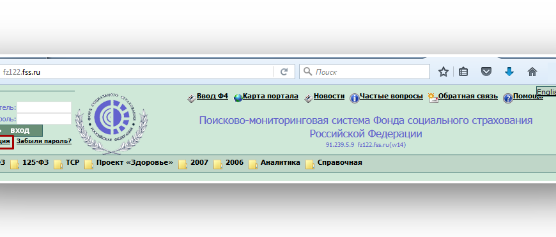Focus the username input field
The image size is (556, 237).
coord(44,107)
